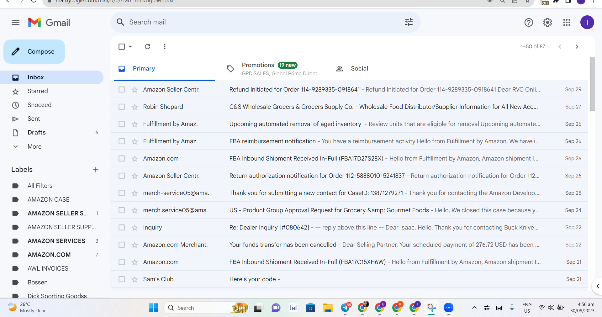
Task: Switch to the Promotions tab
Action: point(273,69)
